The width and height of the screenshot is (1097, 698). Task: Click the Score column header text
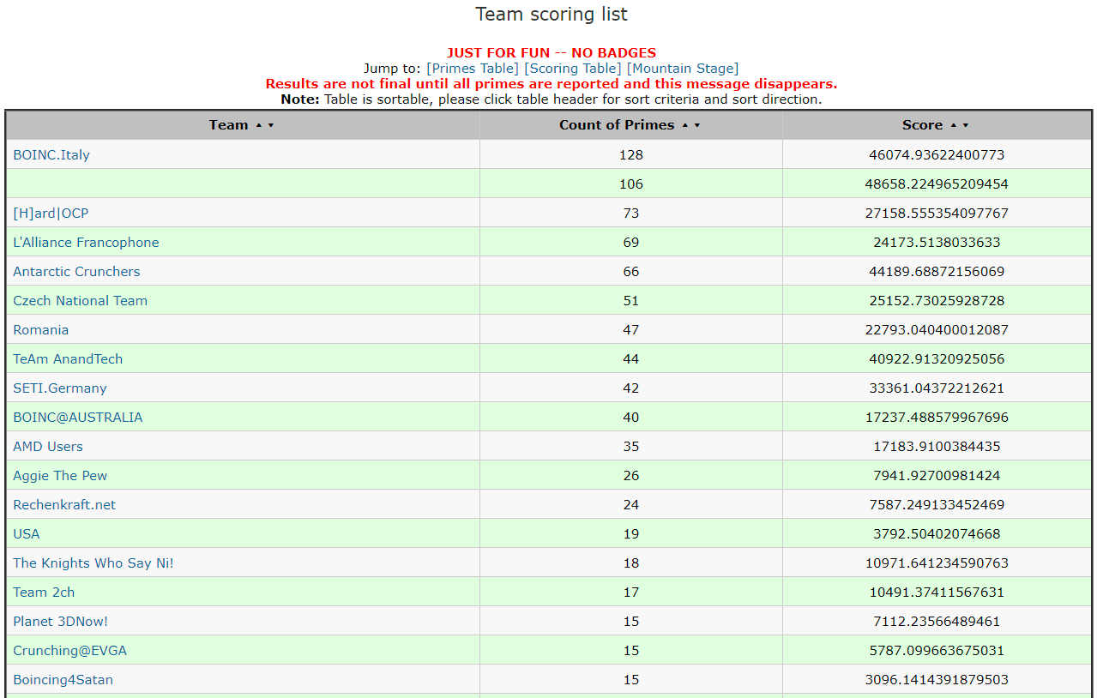922,125
